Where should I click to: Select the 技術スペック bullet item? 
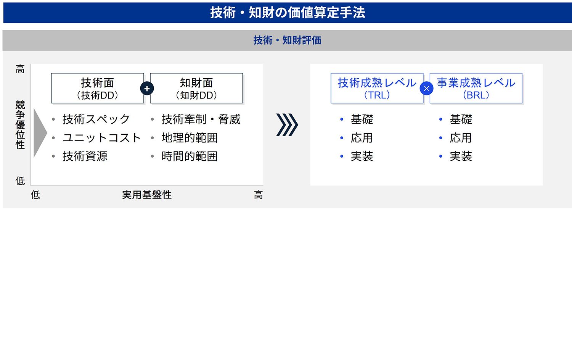click(x=96, y=119)
